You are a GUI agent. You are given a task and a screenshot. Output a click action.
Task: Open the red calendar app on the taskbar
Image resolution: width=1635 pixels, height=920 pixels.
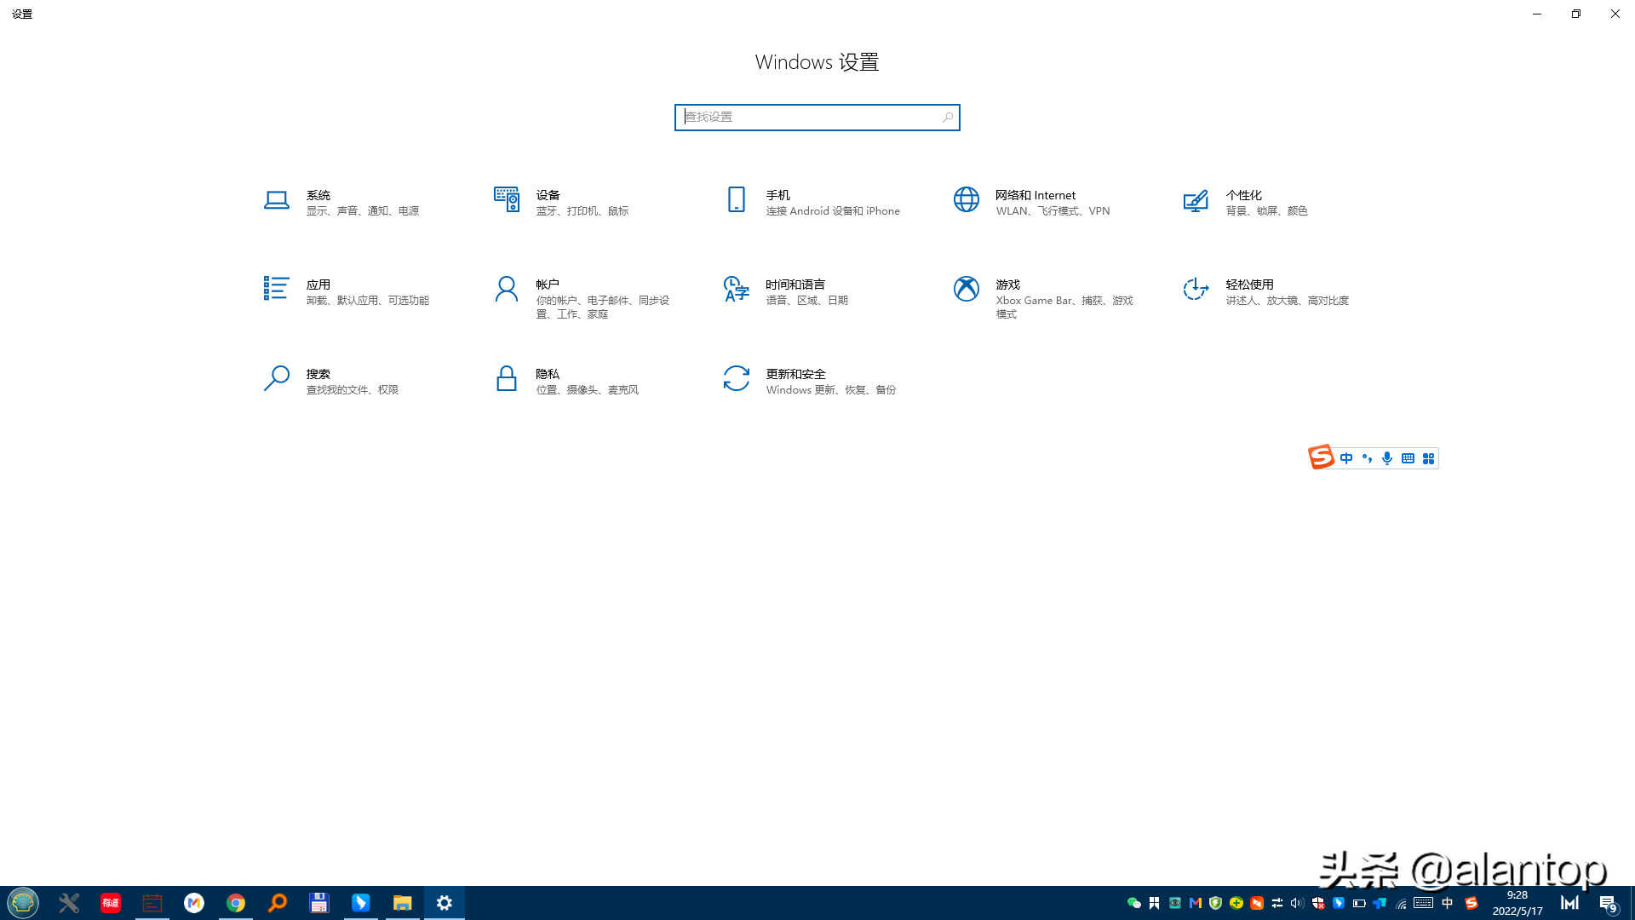(152, 903)
